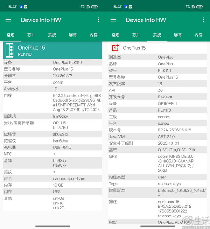This screenshot has width=210, height=229.
Task: Tap the phone device icon beside PLK110
Action: 9,50
